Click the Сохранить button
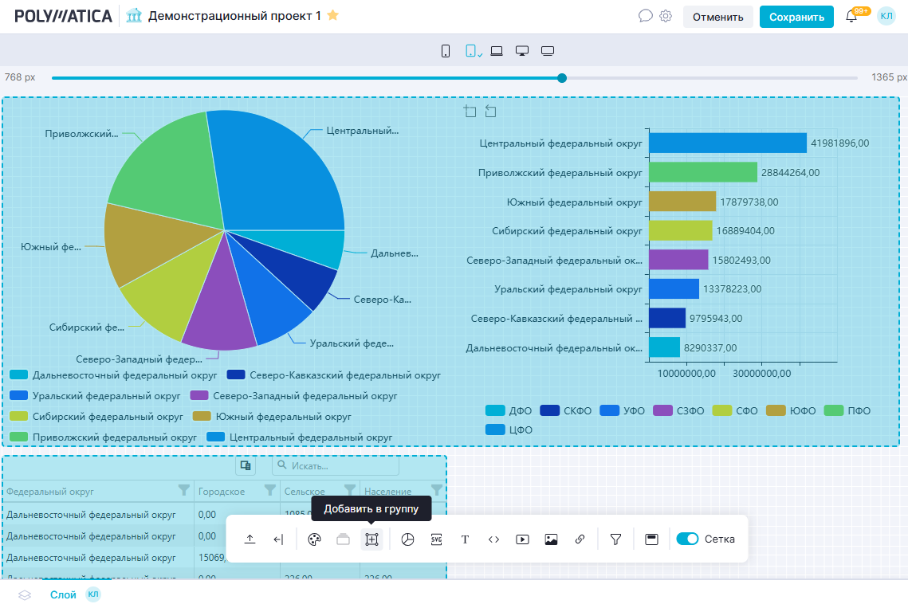908x604 pixels. pos(796,17)
